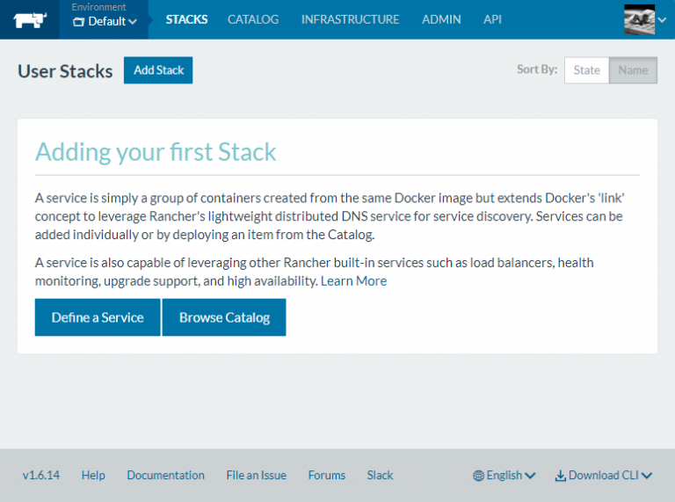
Task: Open the Documentation footer link
Action: (x=165, y=476)
